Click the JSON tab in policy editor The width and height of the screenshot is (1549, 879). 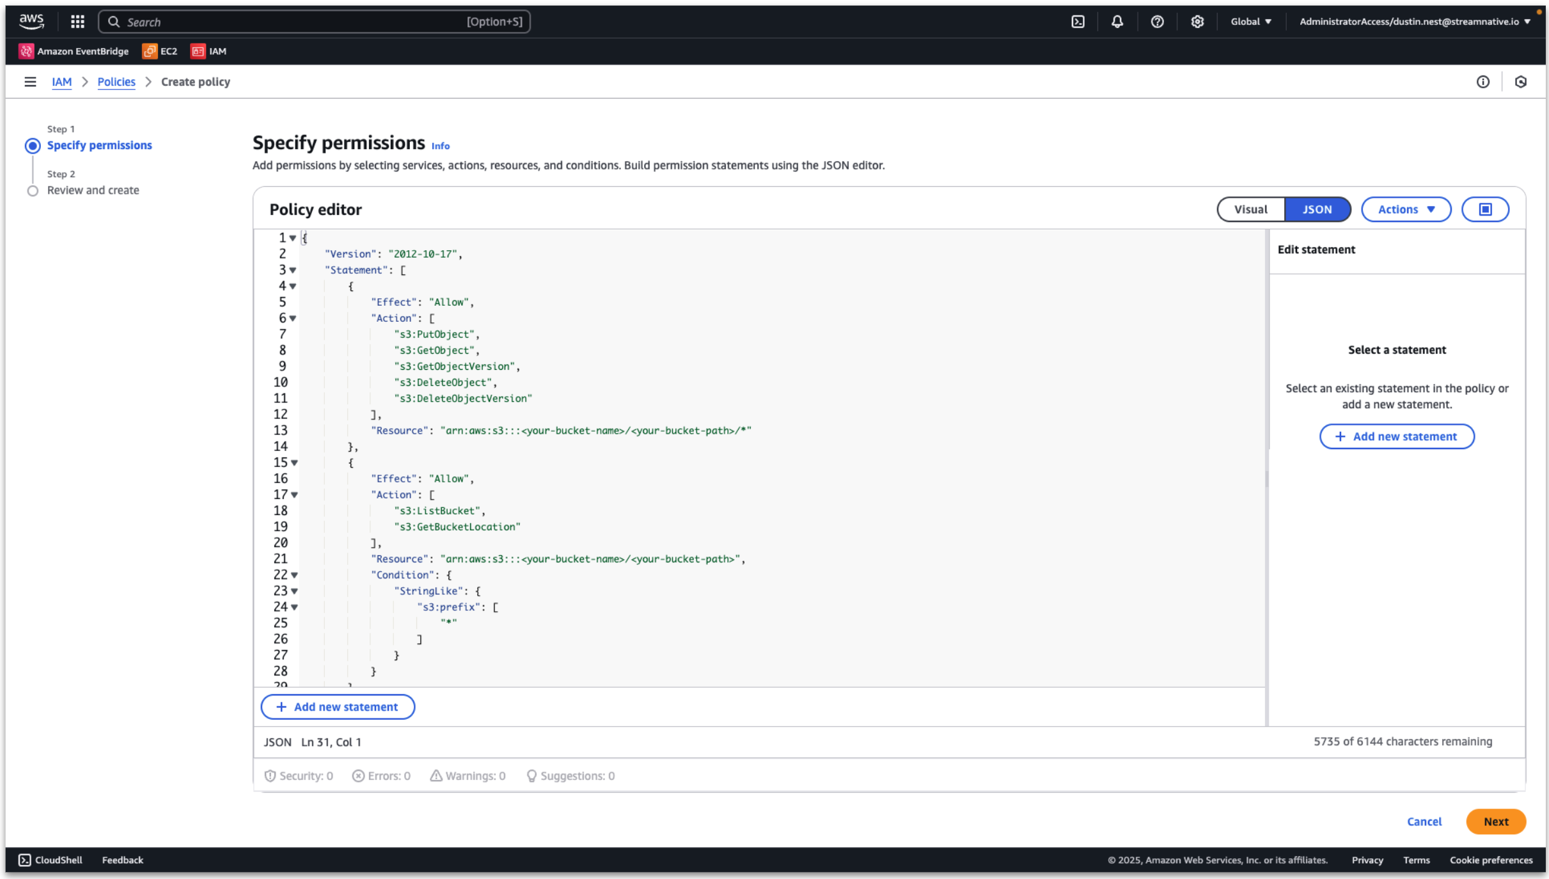(x=1317, y=209)
